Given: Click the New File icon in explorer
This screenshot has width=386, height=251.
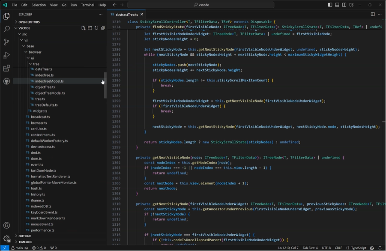Looking at the screenshot, I should coord(84,28).
